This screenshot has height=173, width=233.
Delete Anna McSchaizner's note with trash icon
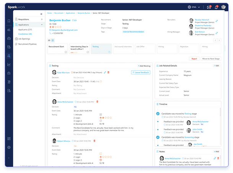coord(218,158)
